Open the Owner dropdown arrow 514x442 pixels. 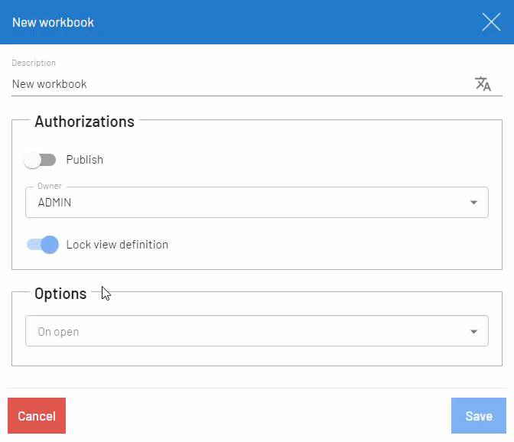click(x=473, y=203)
